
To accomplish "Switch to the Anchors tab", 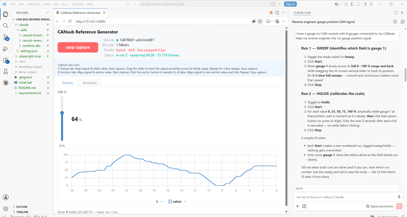I will (x=90, y=83).
